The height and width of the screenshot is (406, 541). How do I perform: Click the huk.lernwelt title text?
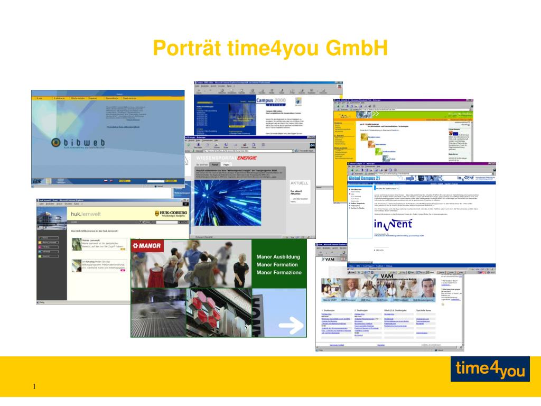pyautogui.click(x=86, y=214)
